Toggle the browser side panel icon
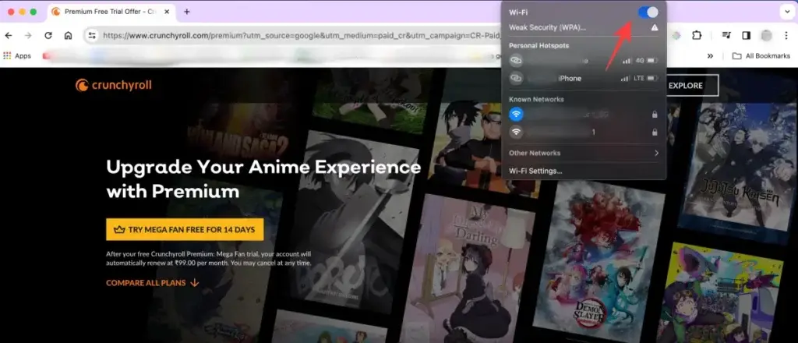The image size is (798, 343). [746, 36]
